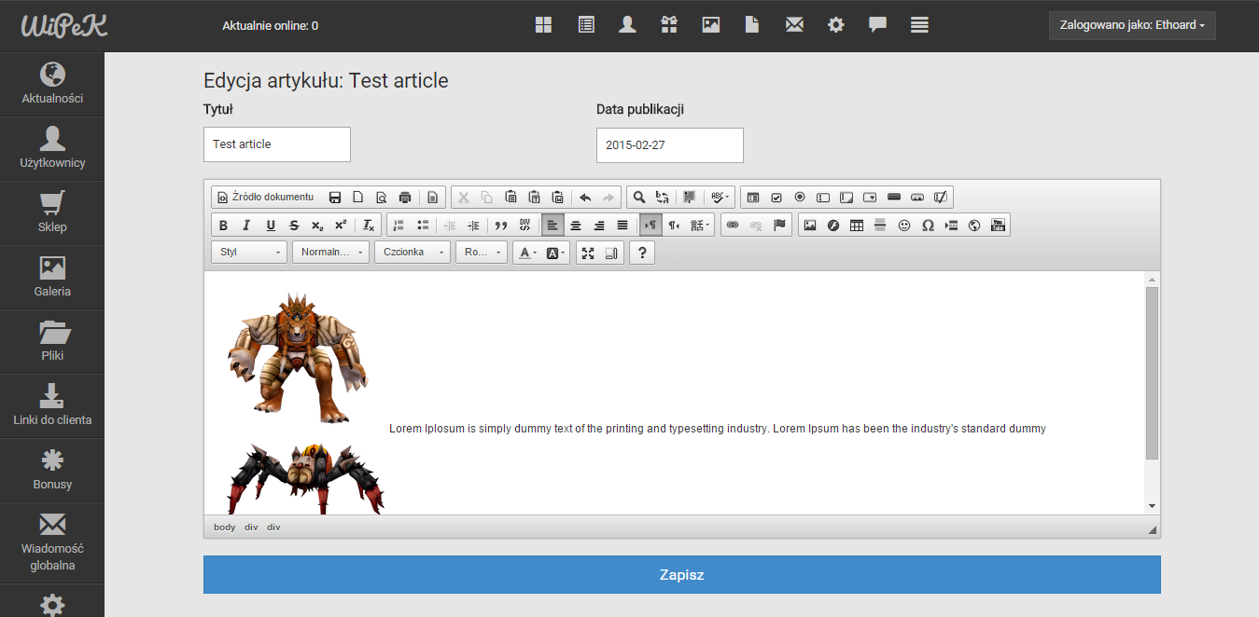Toggle justify alignment
The height and width of the screenshot is (617, 1259).
point(623,226)
